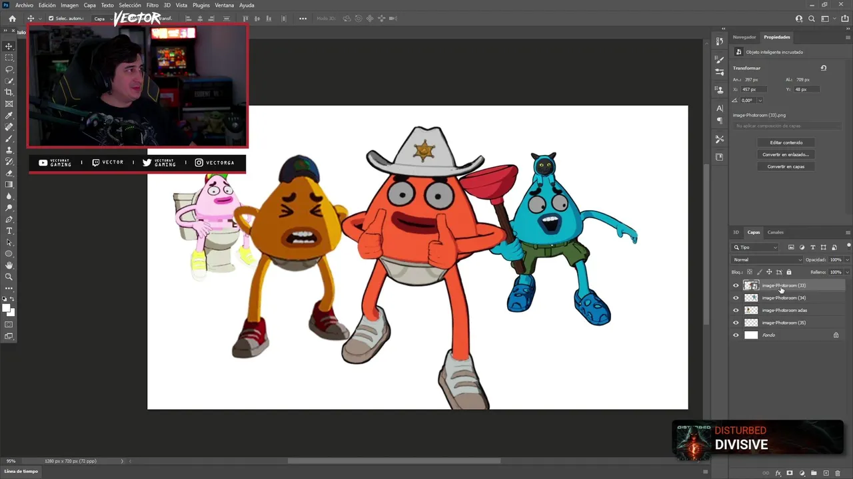Open the blend mode Normal dropdown
This screenshot has width=853, height=479.
coord(766,260)
